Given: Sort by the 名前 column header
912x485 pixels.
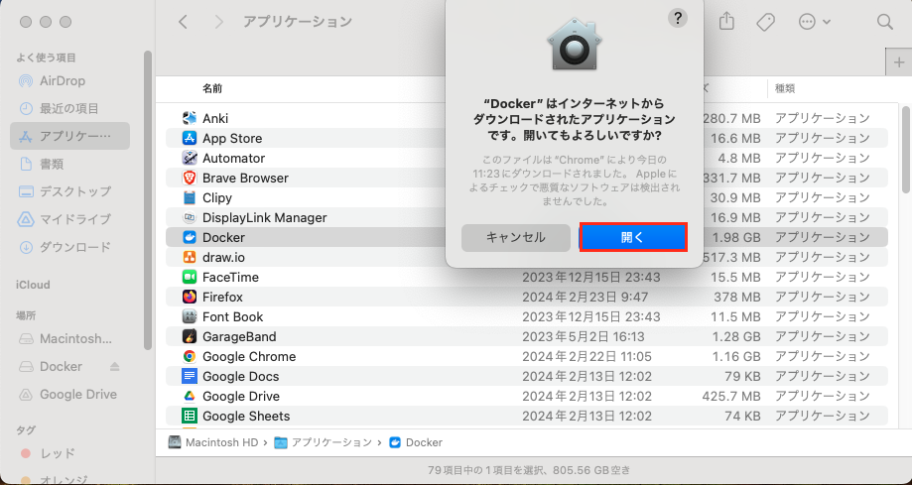Looking at the screenshot, I should coord(212,88).
